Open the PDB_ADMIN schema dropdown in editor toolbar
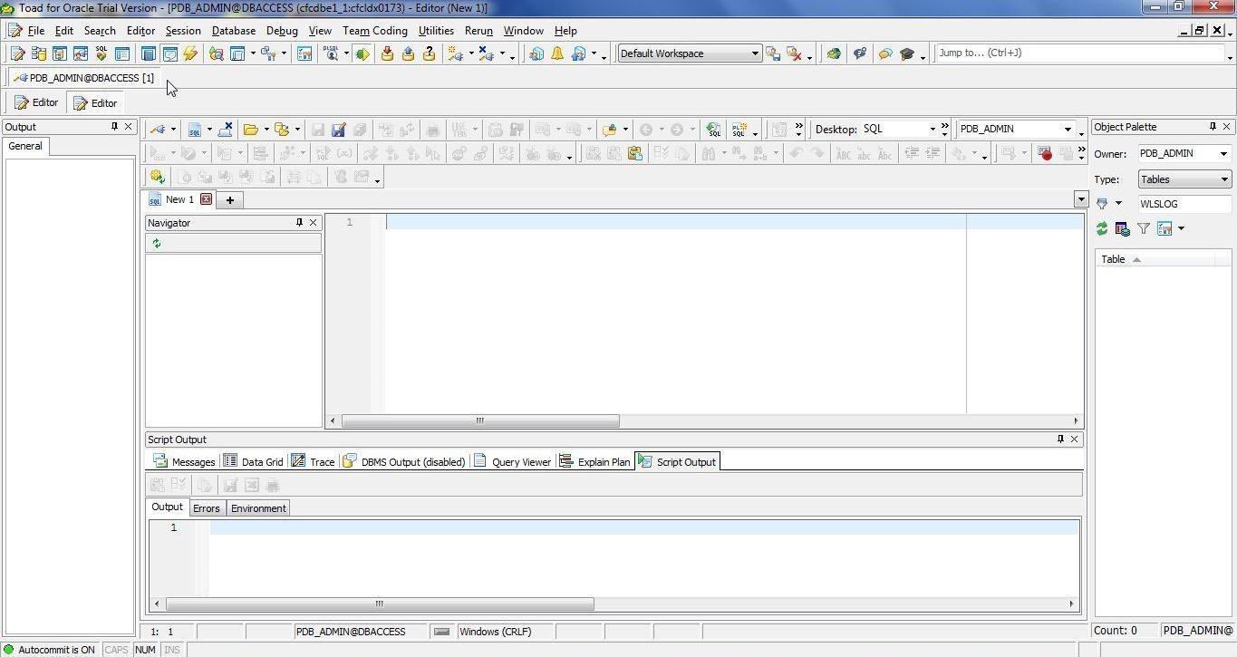 pos(1068,129)
